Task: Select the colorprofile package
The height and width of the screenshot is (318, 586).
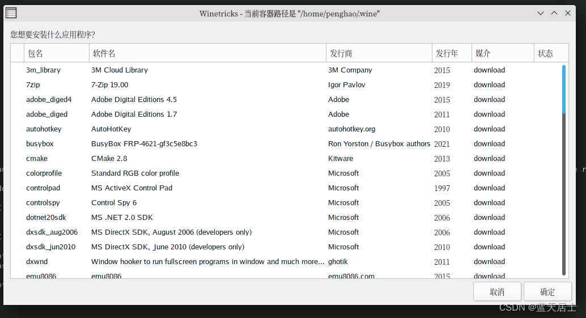Action: 44,173
